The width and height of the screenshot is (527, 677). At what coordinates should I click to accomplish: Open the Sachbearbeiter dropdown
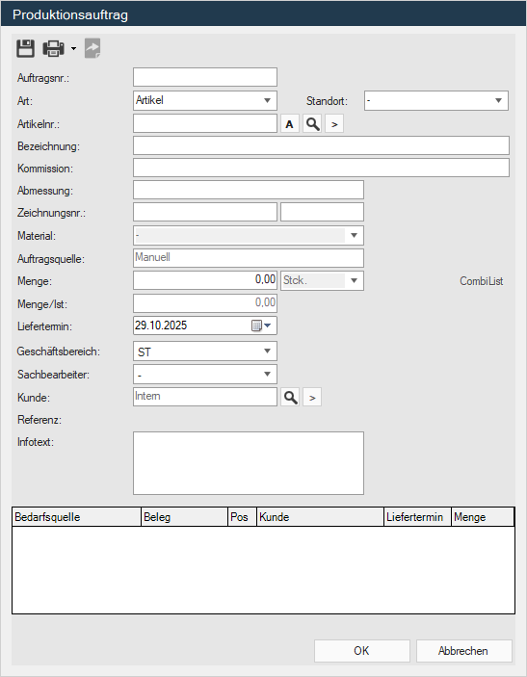tap(205, 374)
